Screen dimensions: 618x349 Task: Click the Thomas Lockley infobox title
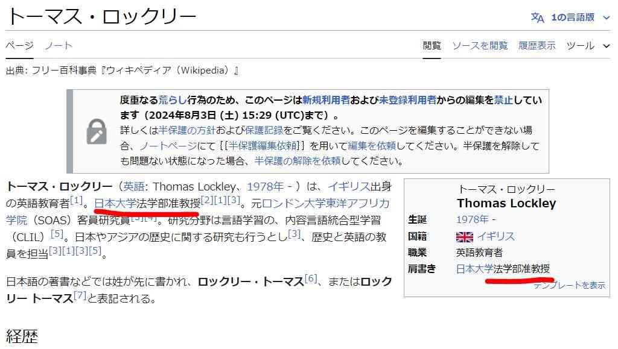click(506, 203)
